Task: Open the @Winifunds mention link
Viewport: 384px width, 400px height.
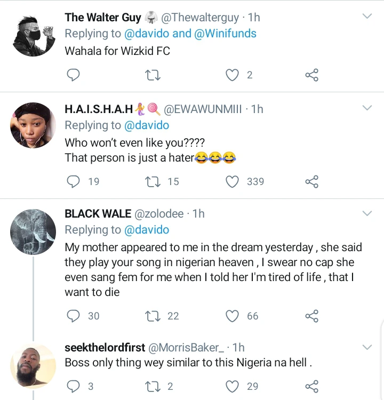Action: pyautogui.click(x=225, y=34)
